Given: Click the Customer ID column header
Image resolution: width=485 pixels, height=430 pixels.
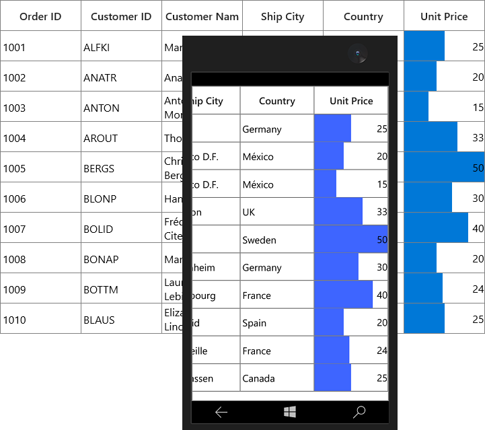Looking at the screenshot, I should (x=121, y=15).
